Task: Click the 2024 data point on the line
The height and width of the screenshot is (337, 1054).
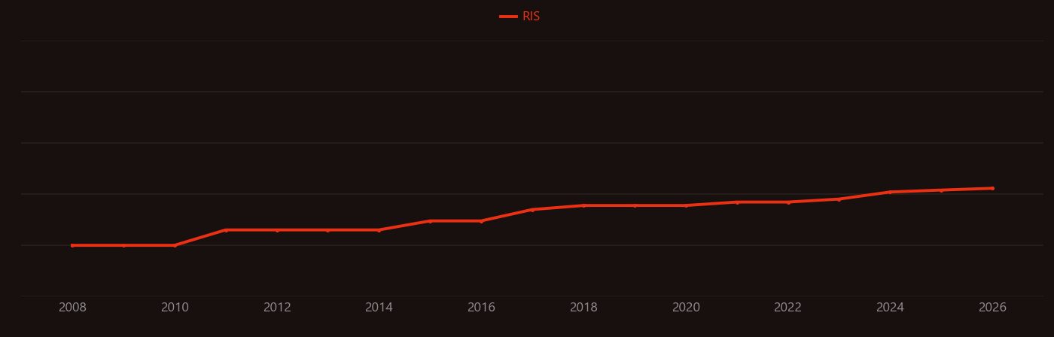Action: (890, 192)
